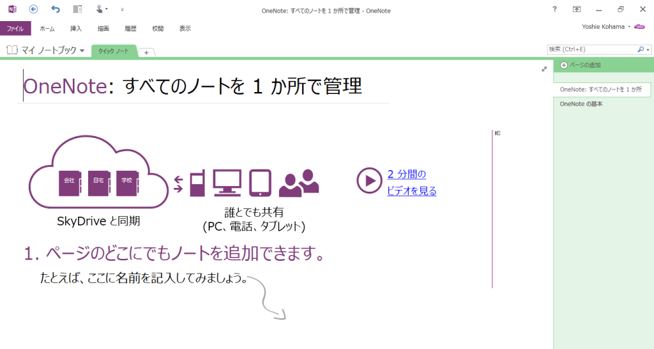
Task: Click the Back arrow button
Action: coord(33,9)
